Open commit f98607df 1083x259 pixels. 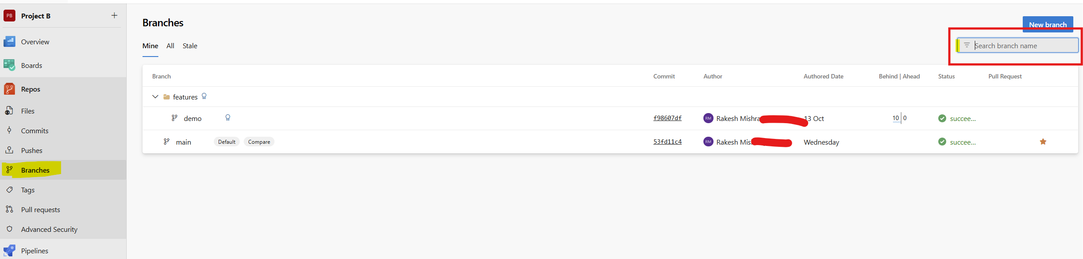667,117
